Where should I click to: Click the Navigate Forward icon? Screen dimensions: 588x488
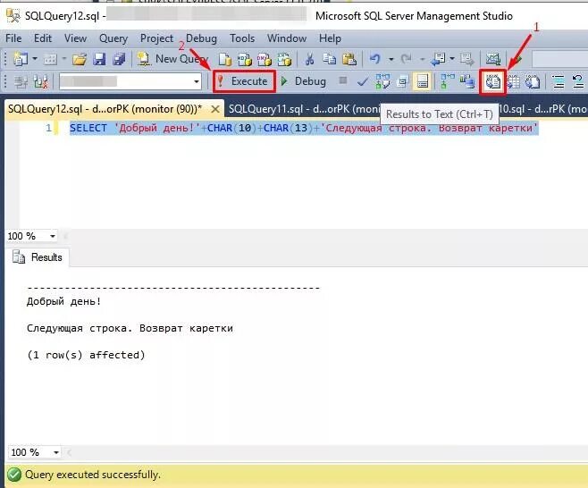coord(467,59)
